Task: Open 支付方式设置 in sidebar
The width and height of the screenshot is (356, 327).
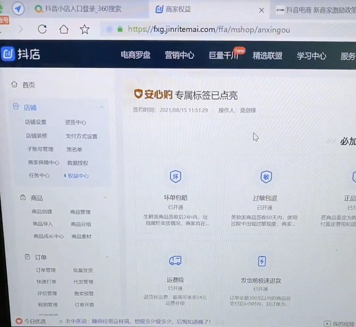Action: coord(82,136)
